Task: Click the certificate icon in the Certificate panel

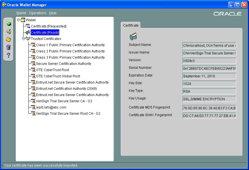Action: click(133, 36)
